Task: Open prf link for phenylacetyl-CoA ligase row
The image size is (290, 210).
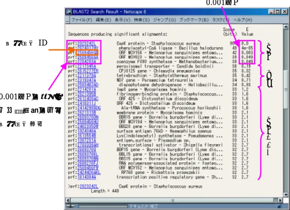Action: 88,48
